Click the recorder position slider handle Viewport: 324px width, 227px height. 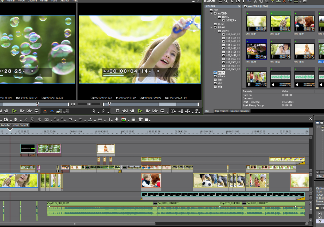click(109, 104)
